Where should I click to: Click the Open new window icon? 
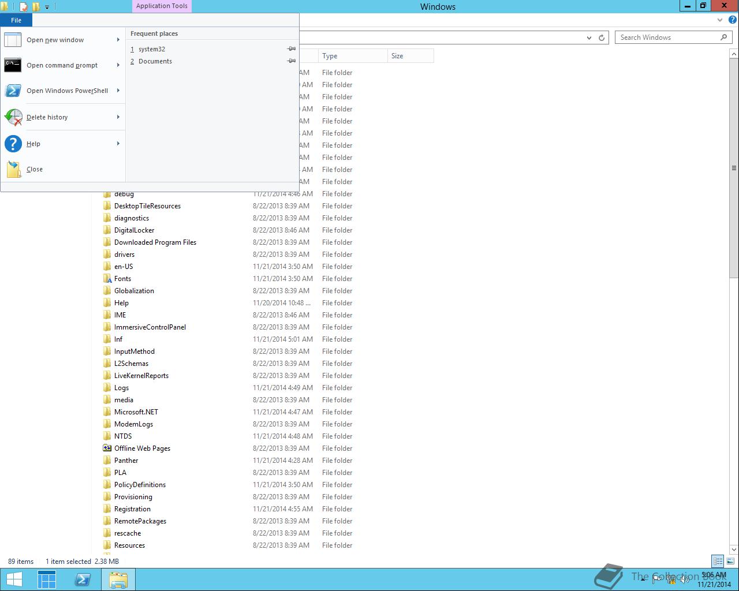(x=13, y=40)
